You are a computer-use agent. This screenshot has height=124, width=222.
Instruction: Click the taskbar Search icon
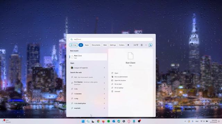[88, 121]
